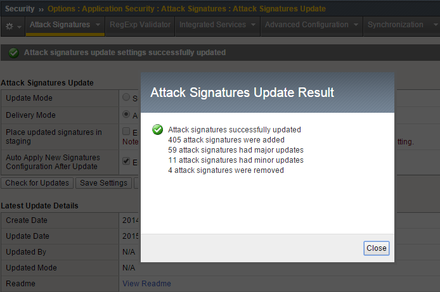Click green checkmark icon in result dialog
Viewport: 440px width, 292px height.
(158, 130)
